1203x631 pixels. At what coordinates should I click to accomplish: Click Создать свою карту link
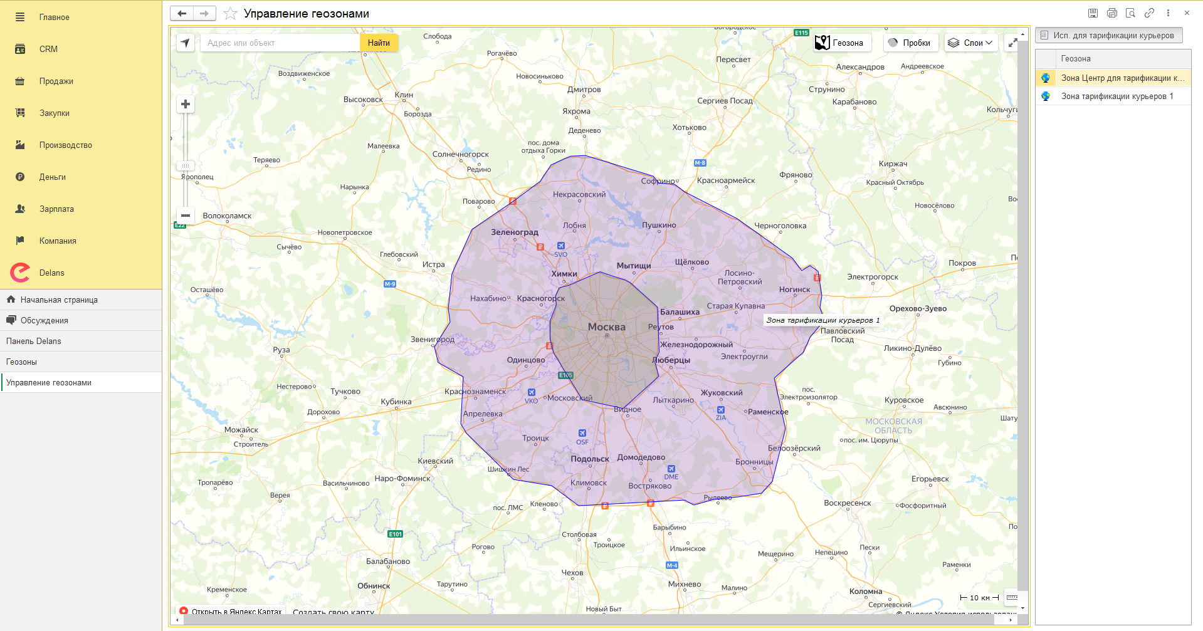[x=333, y=612]
